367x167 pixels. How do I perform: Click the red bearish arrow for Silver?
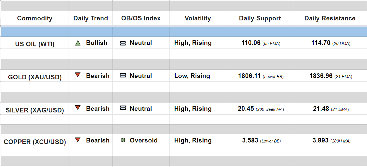78,108
